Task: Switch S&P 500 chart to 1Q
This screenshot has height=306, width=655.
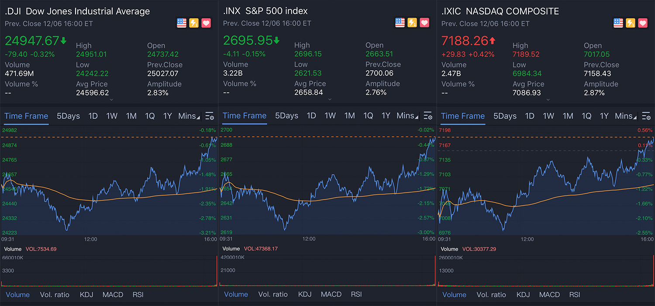Action: coord(368,115)
